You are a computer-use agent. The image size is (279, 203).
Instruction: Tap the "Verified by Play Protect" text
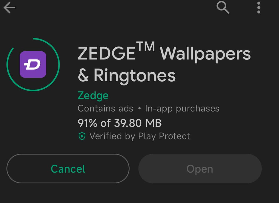coord(140,136)
